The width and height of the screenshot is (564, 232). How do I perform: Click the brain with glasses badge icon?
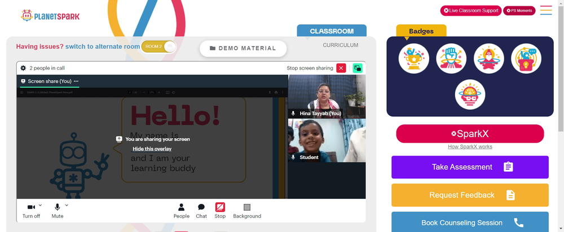click(470, 94)
